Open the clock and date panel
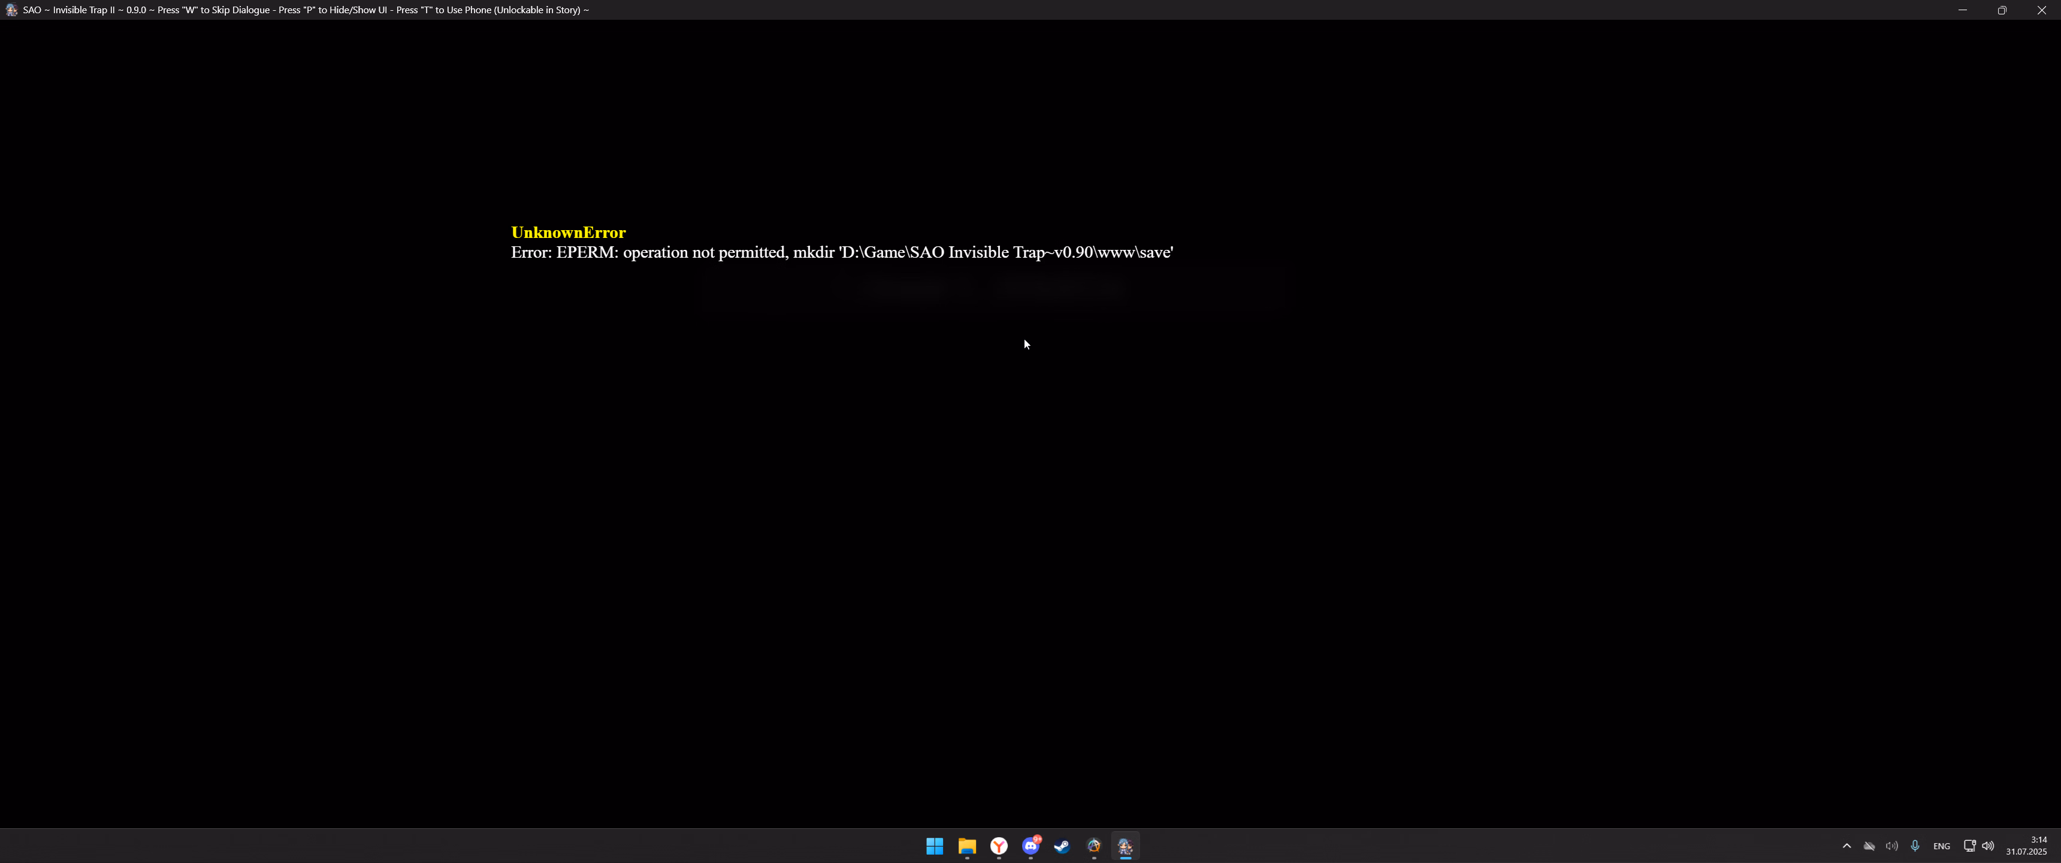This screenshot has width=2061, height=863. pyautogui.click(x=2027, y=846)
